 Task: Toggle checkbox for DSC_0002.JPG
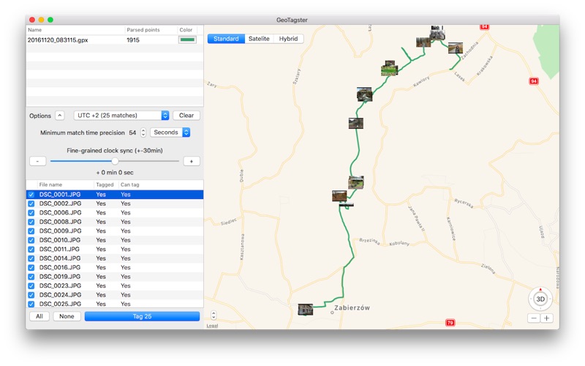[x=31, y=203]
